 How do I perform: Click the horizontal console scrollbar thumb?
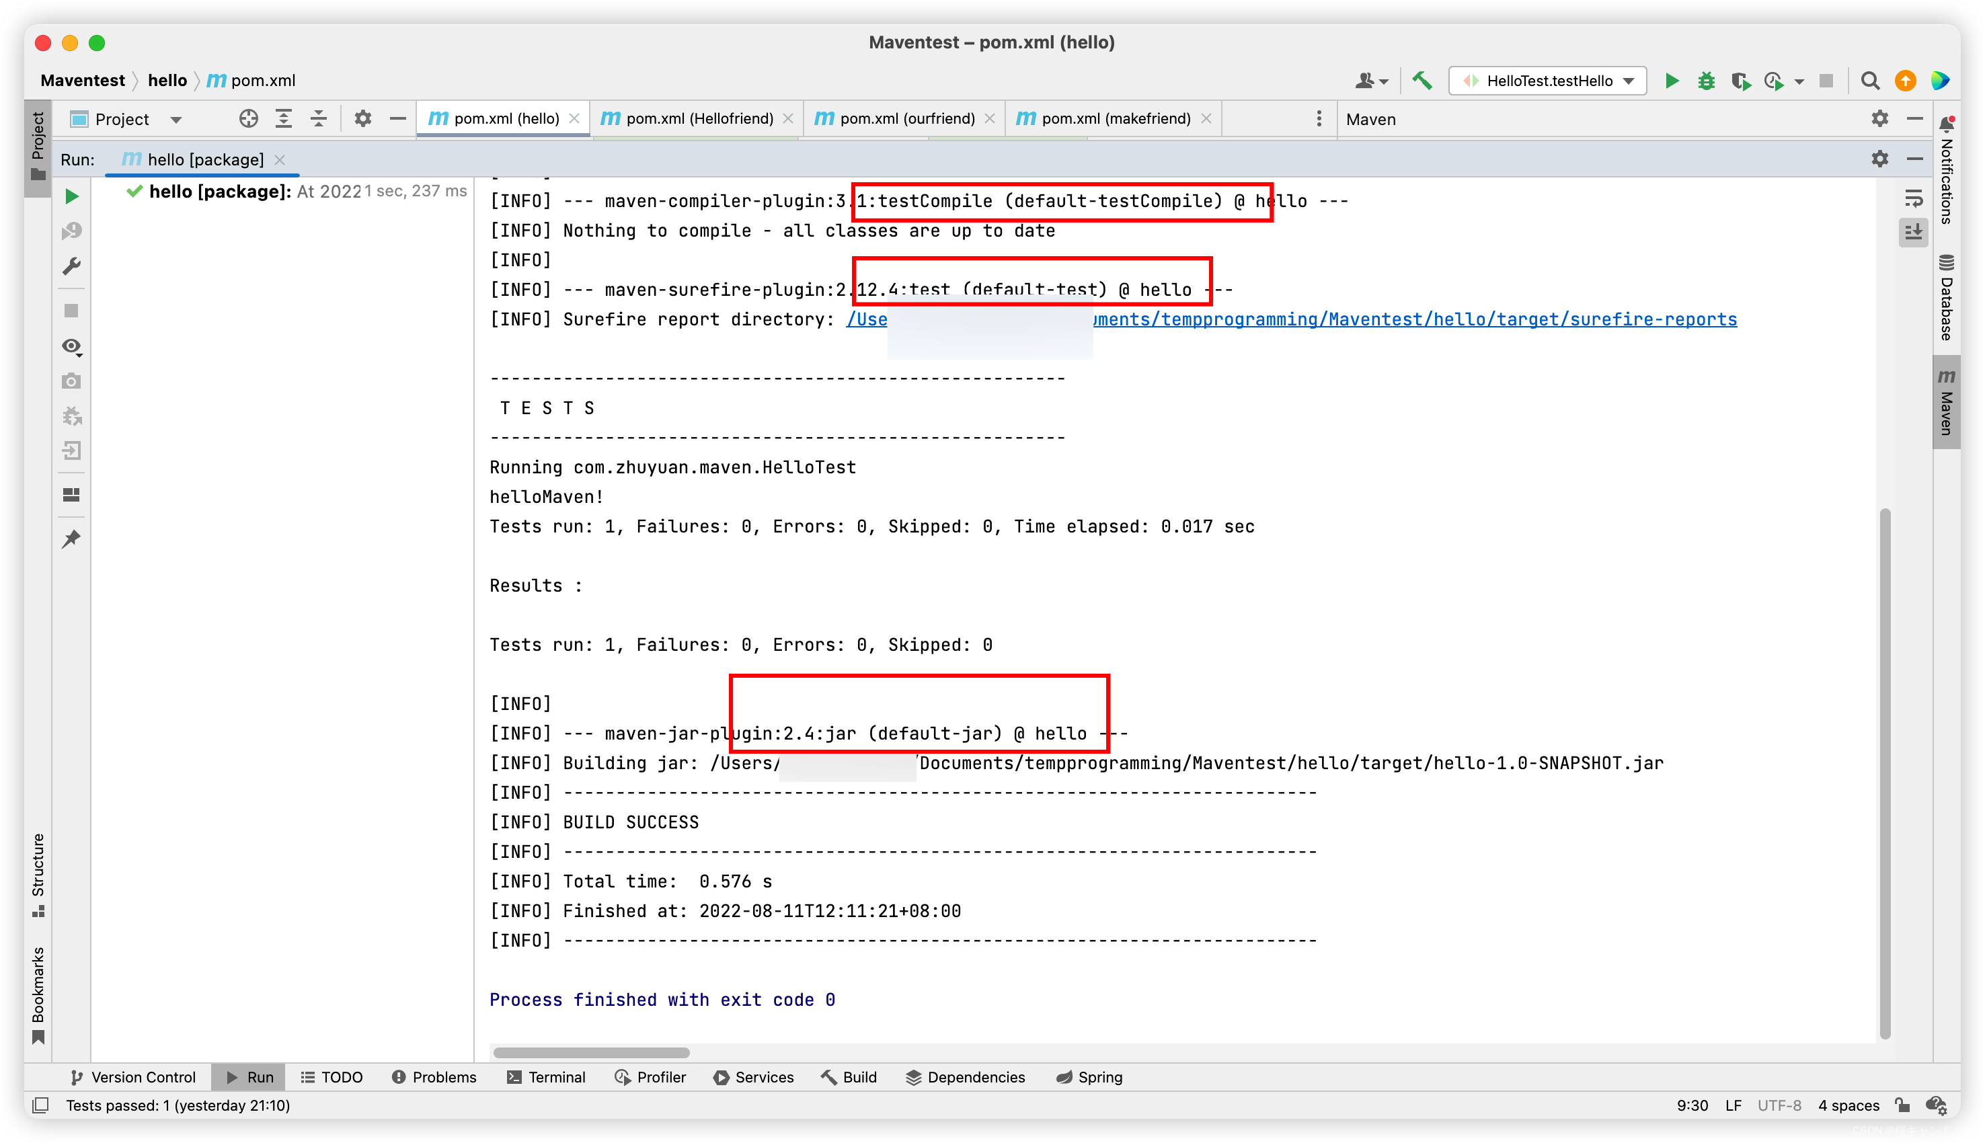(591, 1053)
